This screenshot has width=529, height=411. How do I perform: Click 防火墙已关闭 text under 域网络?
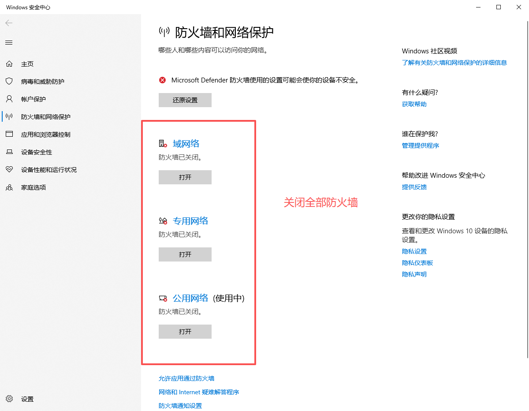coord(180,157)
